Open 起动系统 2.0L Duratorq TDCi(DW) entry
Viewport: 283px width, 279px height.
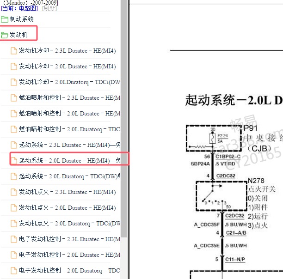click(69, 176)
